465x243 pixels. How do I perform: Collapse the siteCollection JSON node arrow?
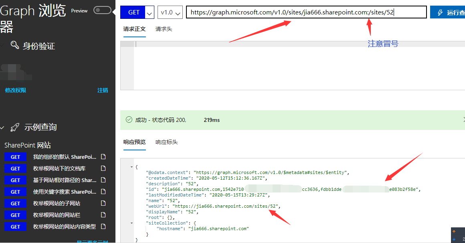pos(131,223)
